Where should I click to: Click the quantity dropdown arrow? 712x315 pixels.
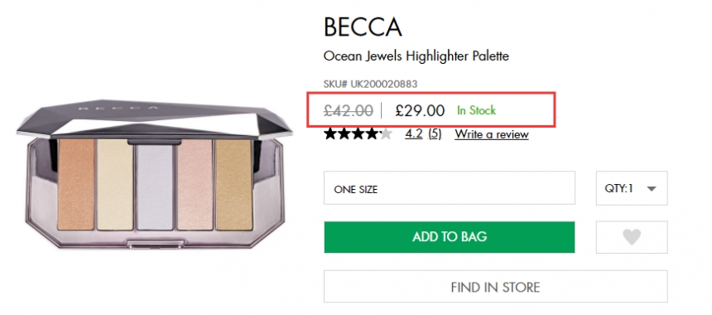tap(652, 189)
